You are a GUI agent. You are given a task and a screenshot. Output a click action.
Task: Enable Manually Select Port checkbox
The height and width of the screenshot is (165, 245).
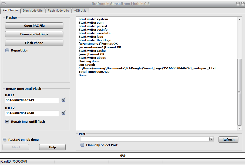[82, 145]
